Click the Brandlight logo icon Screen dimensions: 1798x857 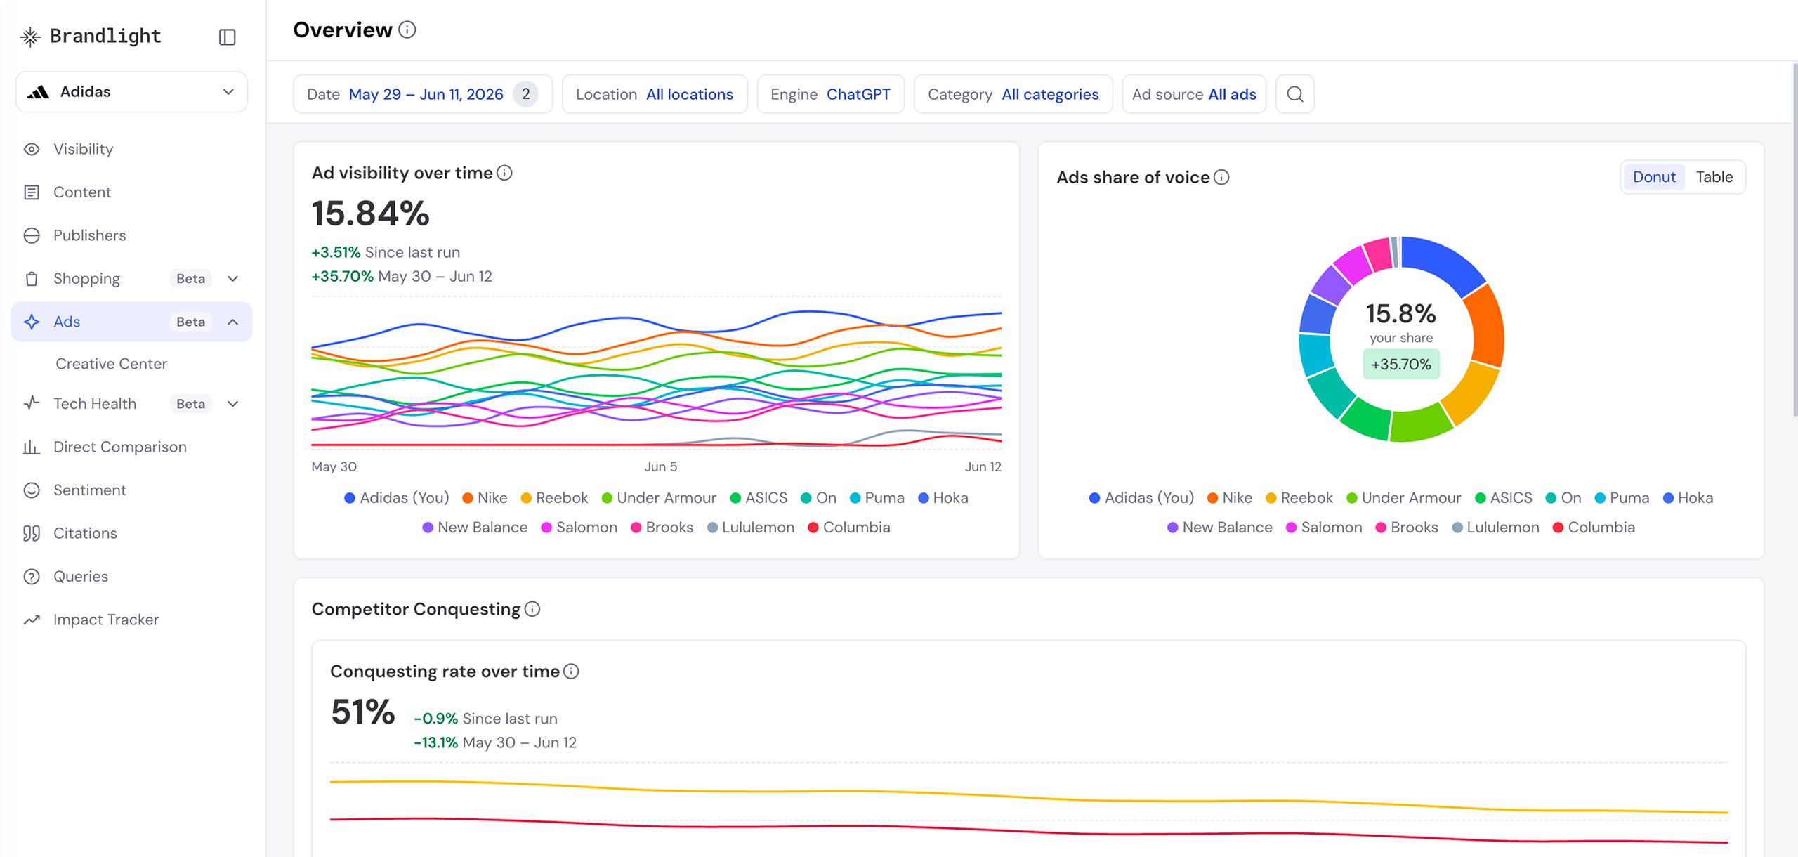(x=30, y=37)
